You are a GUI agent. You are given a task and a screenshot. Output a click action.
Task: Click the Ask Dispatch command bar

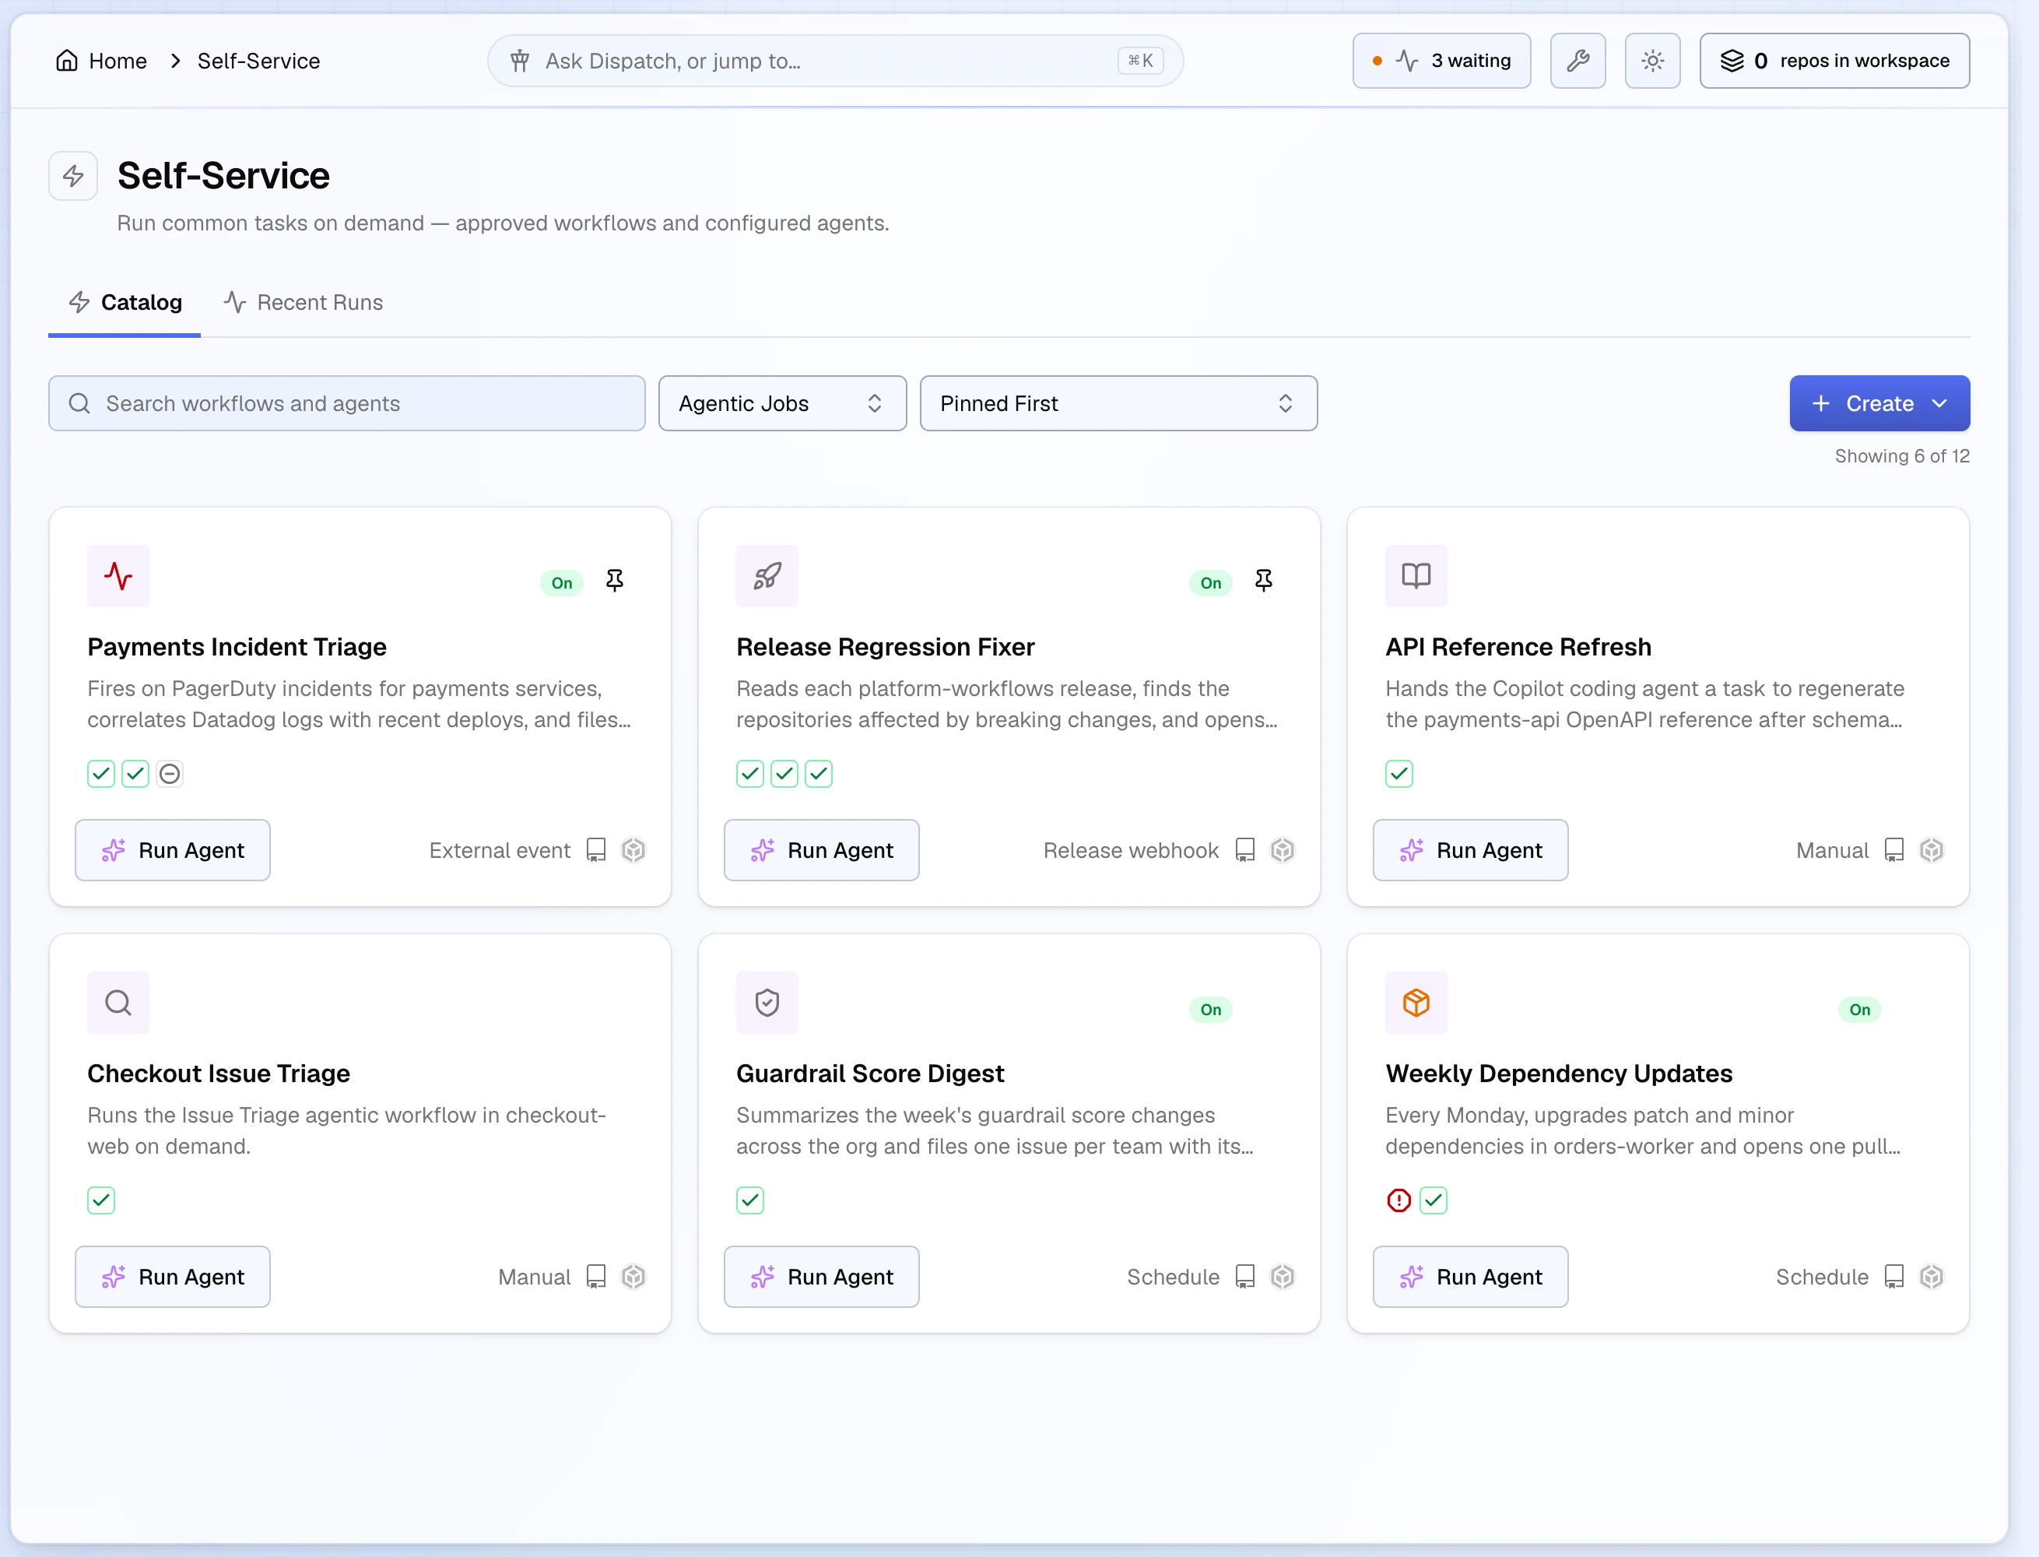tap(835, 62)
